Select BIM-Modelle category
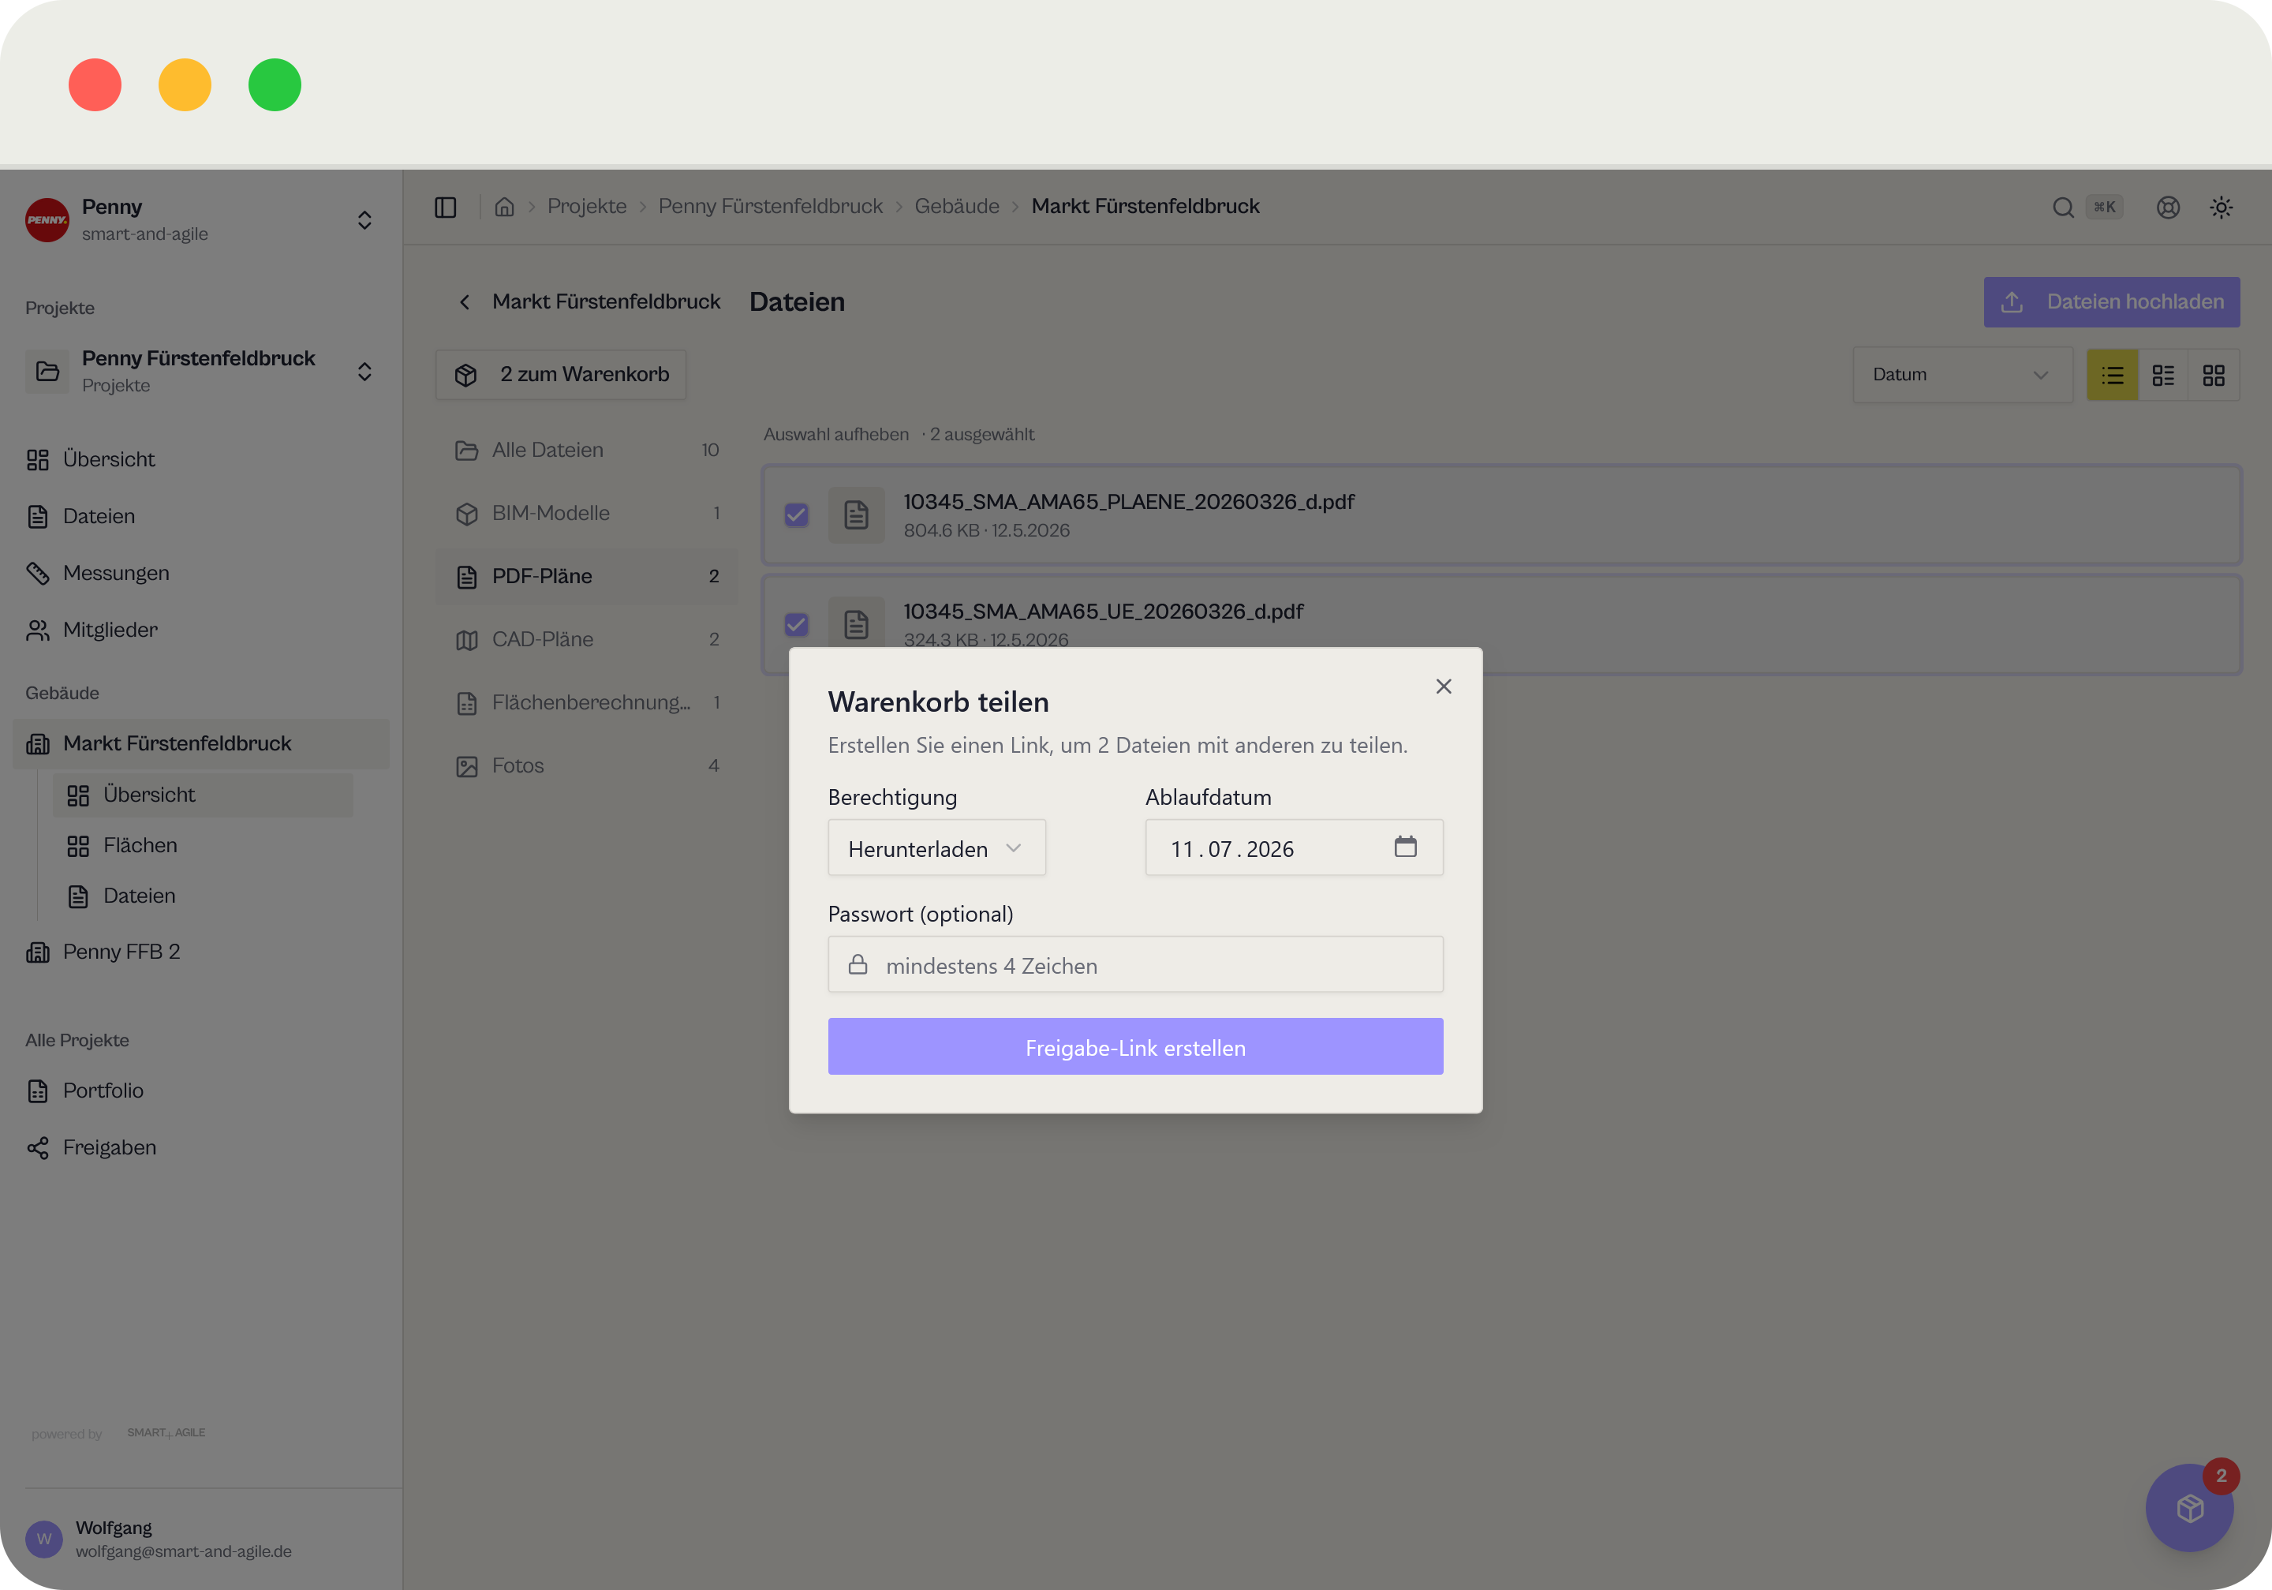The height and width of the screenshot is (1590, 2272). pos(587,513)
